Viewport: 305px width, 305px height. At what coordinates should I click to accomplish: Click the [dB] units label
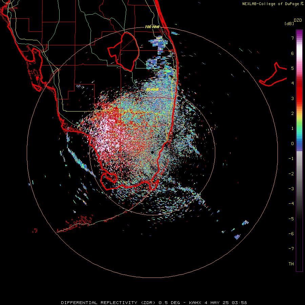point(289,24)
